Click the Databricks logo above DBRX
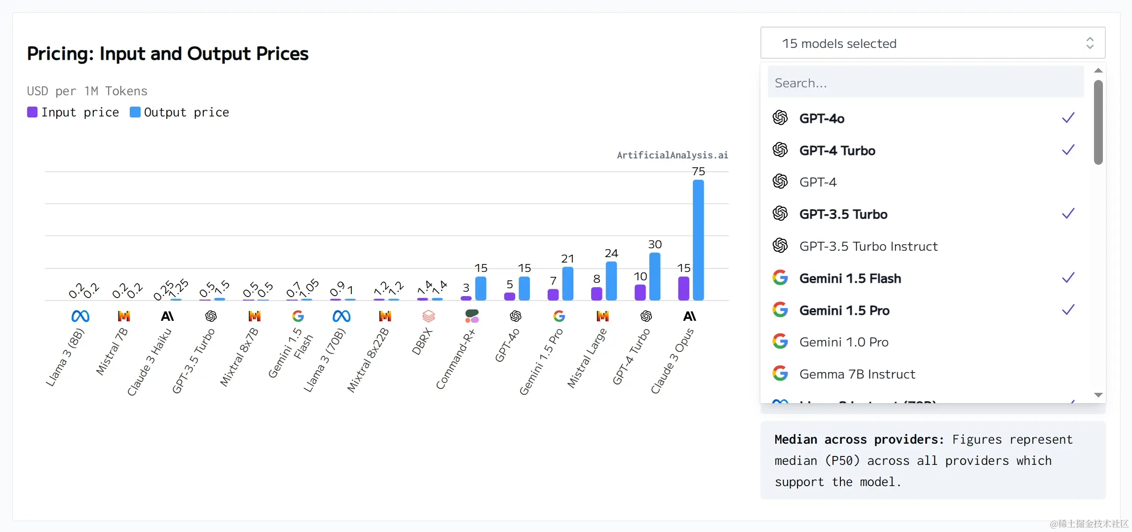 coord(429,316)
